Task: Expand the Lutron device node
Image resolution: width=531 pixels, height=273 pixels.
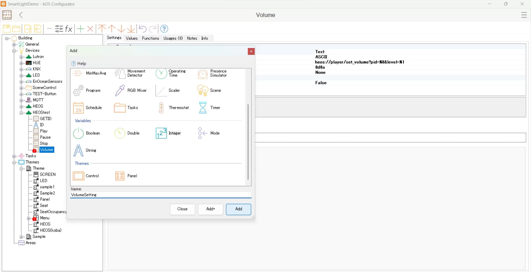Action: coord(21,57)
